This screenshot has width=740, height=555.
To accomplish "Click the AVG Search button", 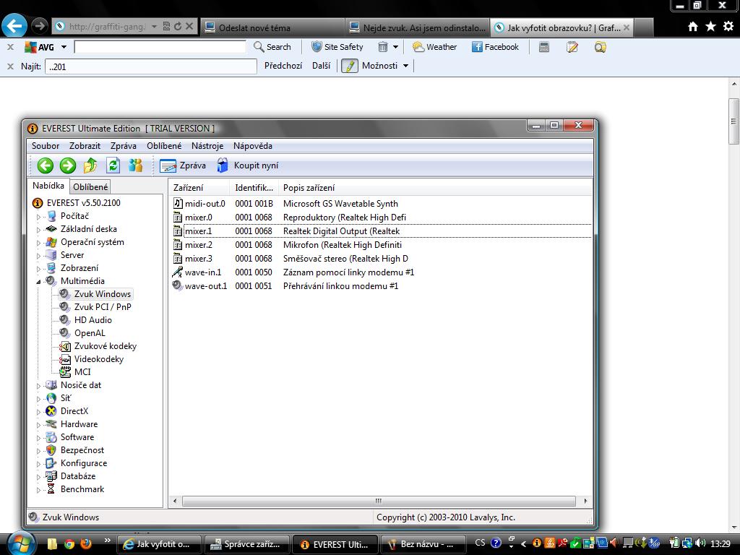I will [x=272, y=47].
